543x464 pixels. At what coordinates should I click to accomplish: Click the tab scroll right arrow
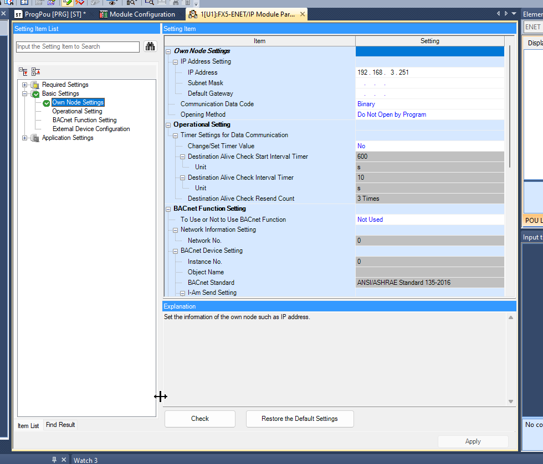tap(505, 14)
